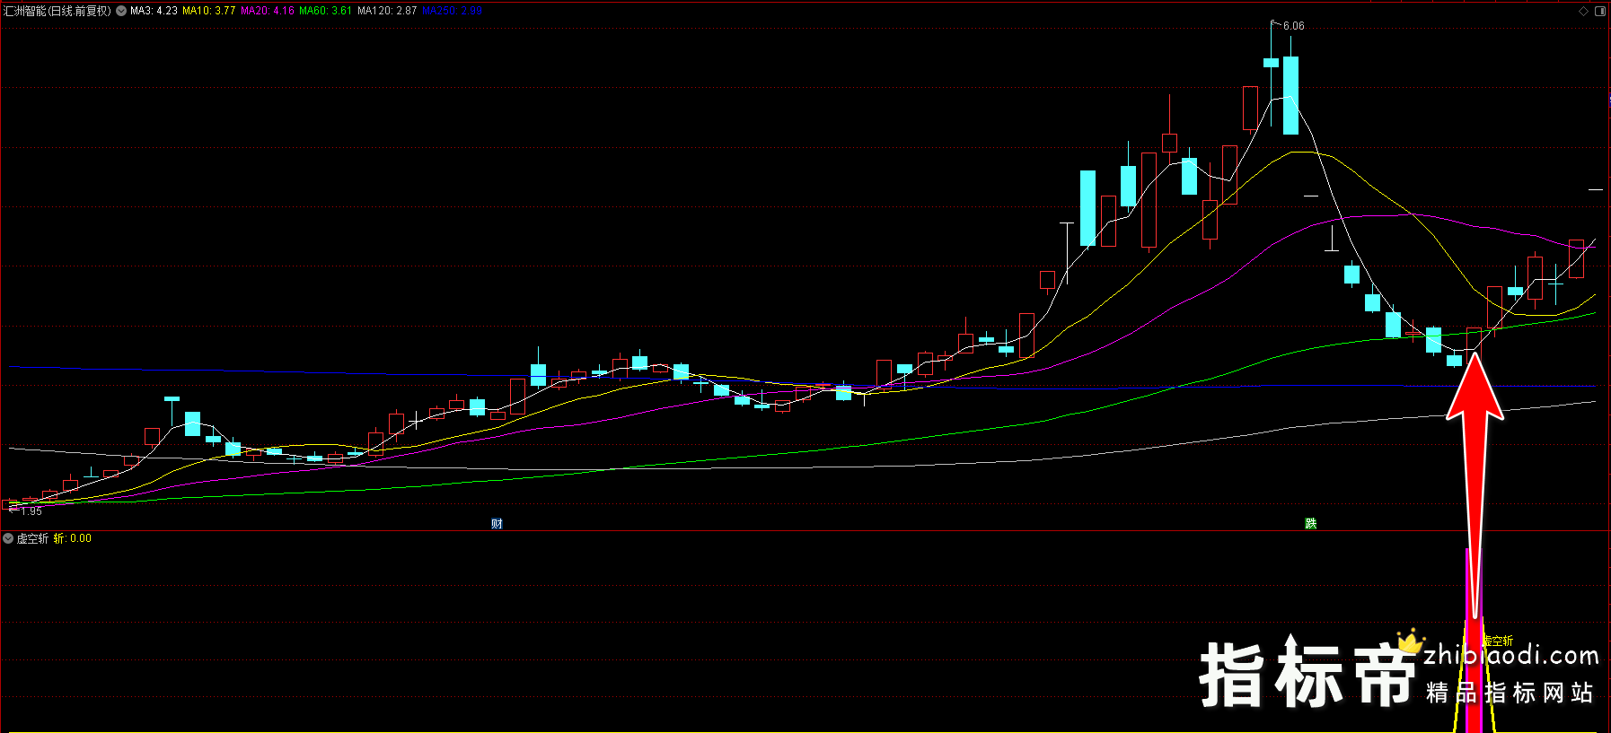1611x733 pixels.
Task: Click the 财 financial marker on timeline
Action: click(x=497, y=524)
